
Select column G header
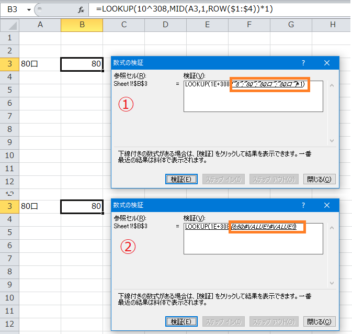(x=291, y=25)
